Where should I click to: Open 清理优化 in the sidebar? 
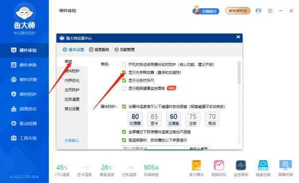point(24,109)
